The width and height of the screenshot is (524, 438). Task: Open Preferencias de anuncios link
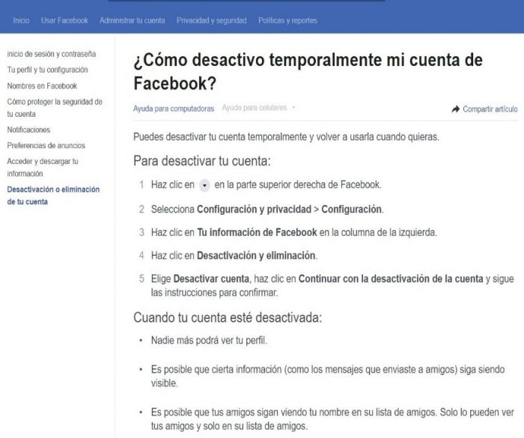46,145
